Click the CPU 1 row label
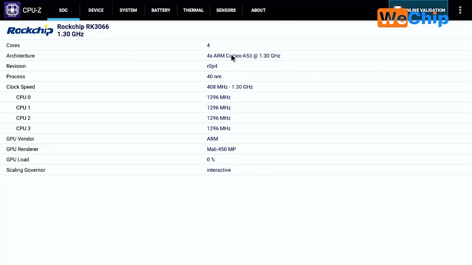The height and width of the screenshot is (265, 472). click(23, 108)
